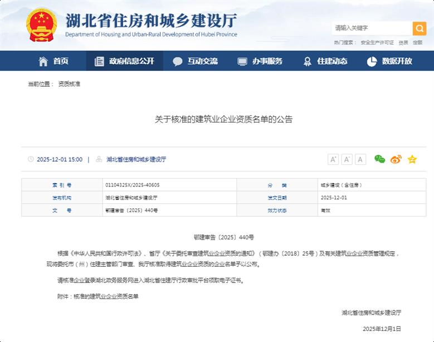Open the 办事服务 menu item
434x342 pixels.
pyautogui.click(x=260, y=61)
